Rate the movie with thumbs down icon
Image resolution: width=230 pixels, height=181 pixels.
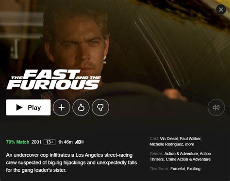coord(100,107)
